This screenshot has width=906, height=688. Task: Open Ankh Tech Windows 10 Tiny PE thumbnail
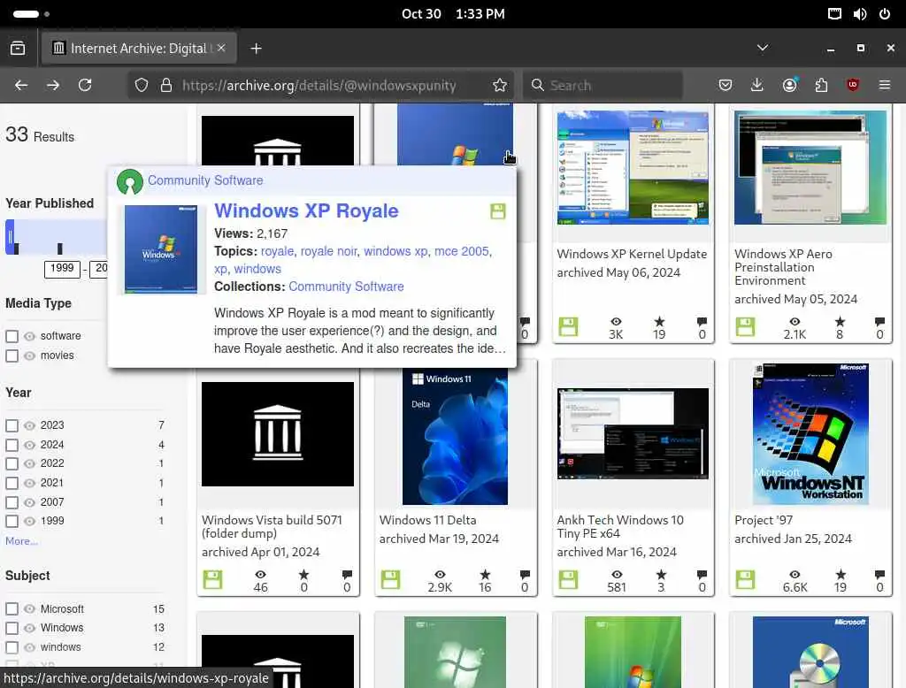click(x=633, y=434)
